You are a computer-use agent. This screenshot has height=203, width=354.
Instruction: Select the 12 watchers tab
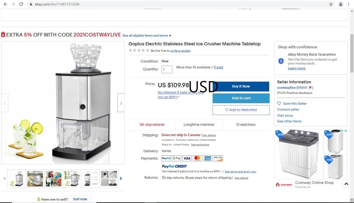coord(246,125)
